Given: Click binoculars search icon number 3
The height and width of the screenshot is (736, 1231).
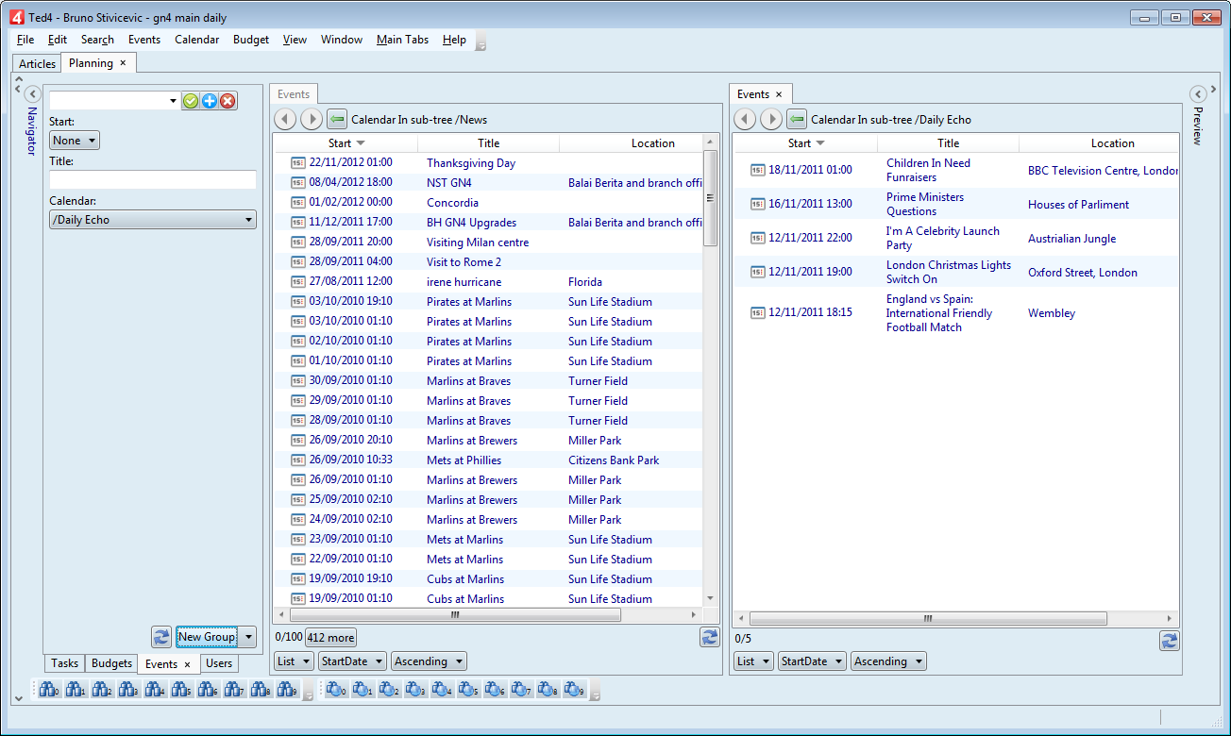Looking at the screenshot, I should (128, 691).
